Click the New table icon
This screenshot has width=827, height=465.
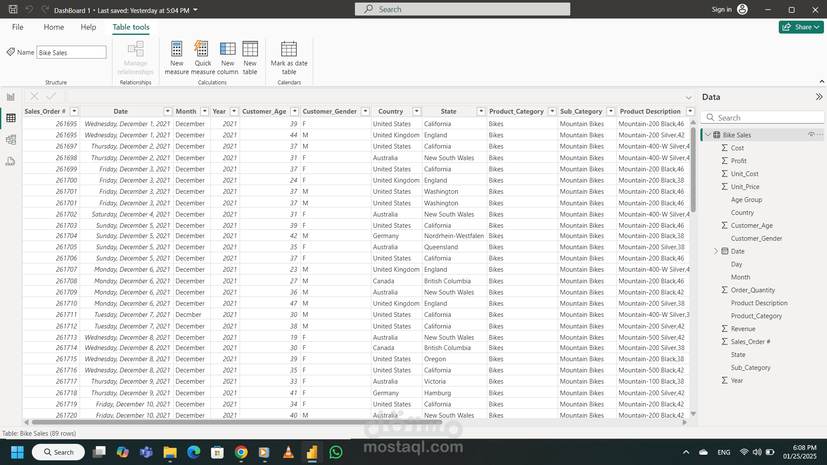point(250,49)
